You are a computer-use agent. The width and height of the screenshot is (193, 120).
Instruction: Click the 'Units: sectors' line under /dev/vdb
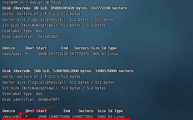[x=41, y=77]
